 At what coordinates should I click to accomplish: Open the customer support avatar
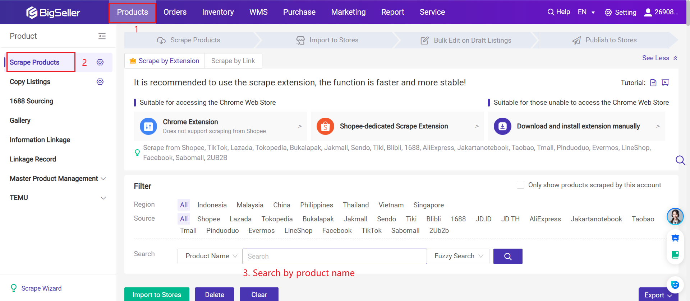(x=675, y=216)
